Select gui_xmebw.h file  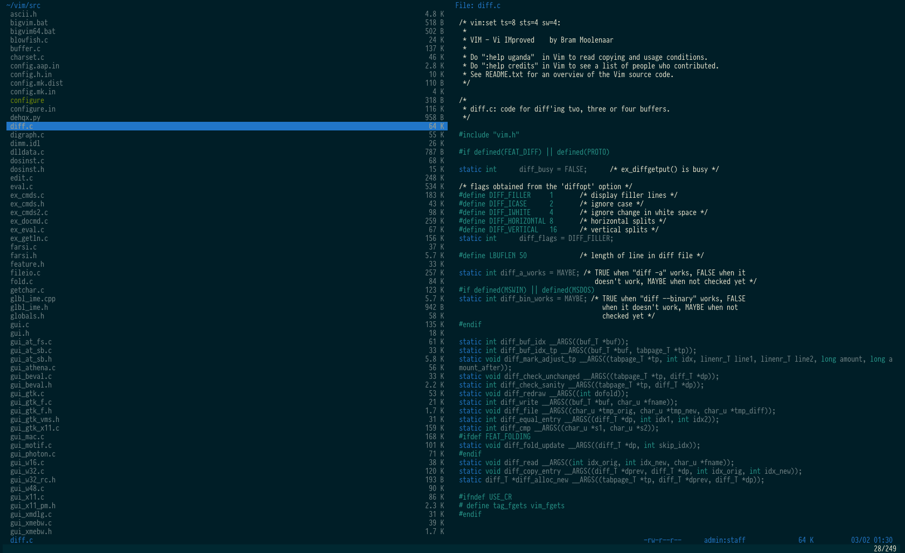[227, 531]
